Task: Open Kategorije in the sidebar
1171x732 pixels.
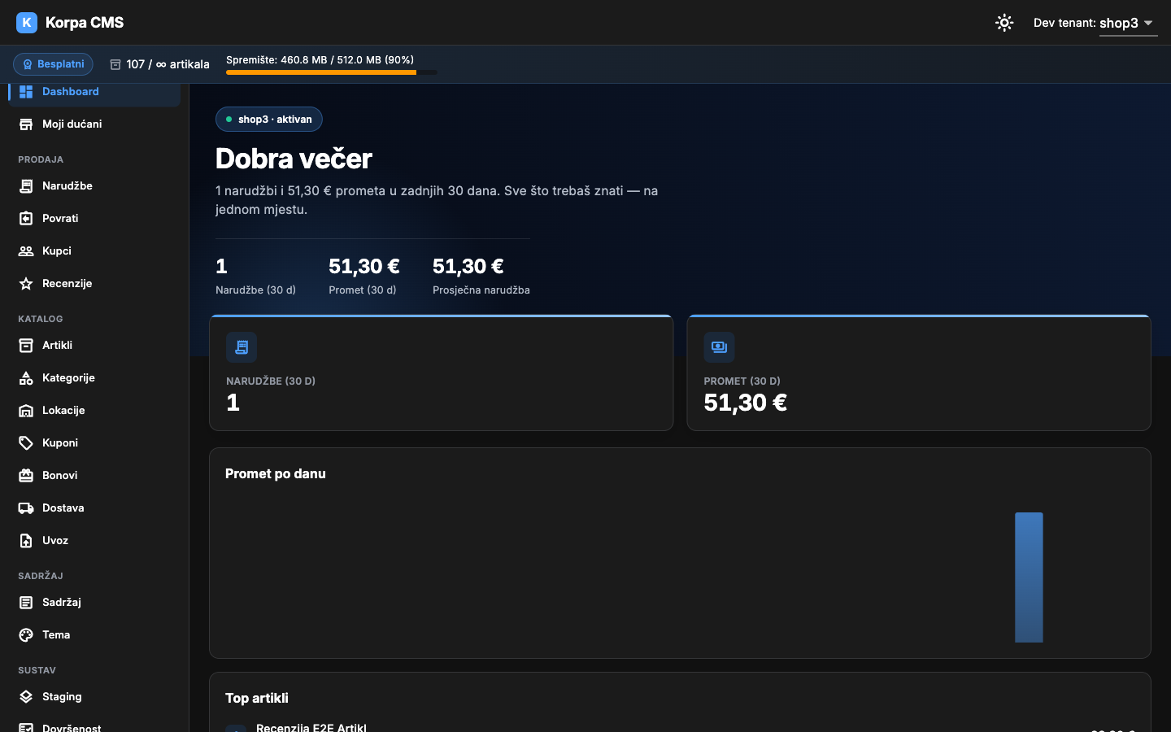Action: (94, 378)
